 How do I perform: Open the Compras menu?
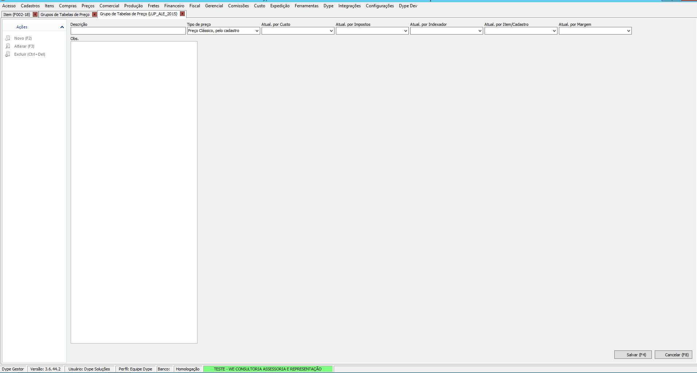68,6
